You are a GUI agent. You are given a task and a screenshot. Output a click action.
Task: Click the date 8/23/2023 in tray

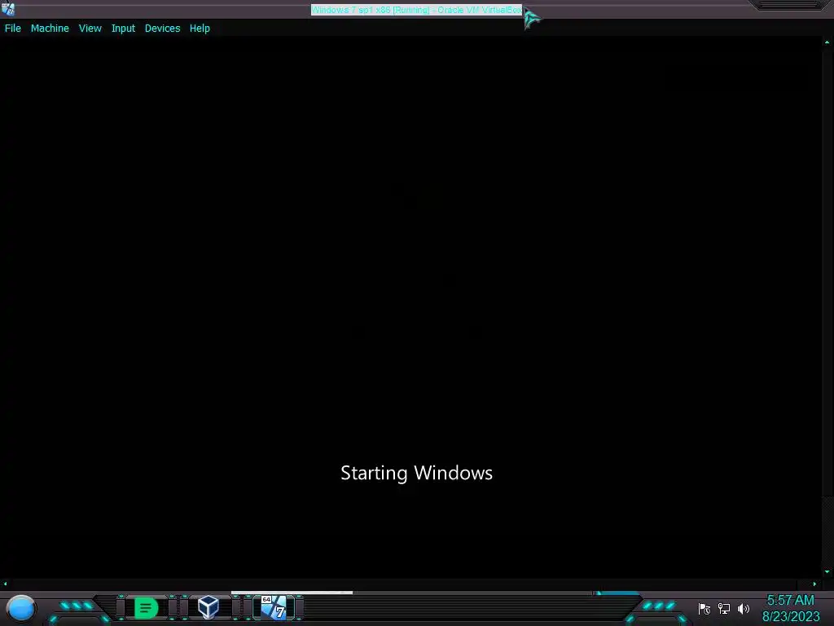point(791,616)
